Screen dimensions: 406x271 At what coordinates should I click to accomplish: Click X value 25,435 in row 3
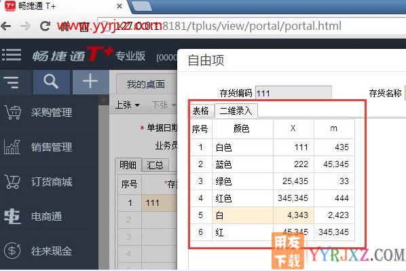pyautogui.click(x=293, y=181)
